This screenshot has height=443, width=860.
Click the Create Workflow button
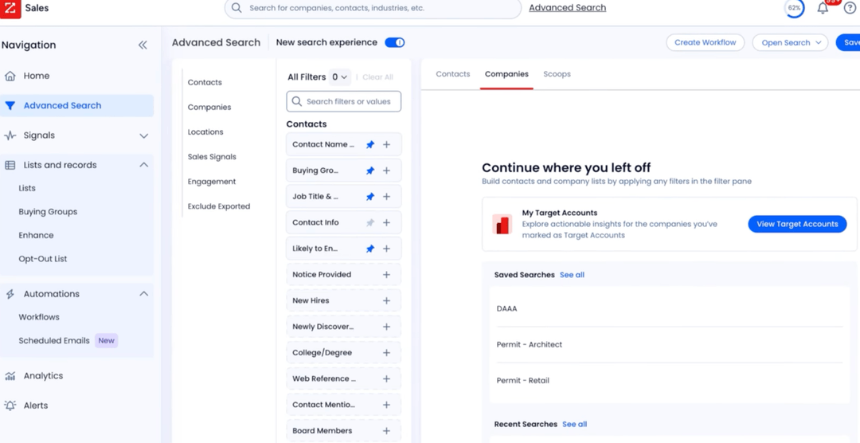706,42
